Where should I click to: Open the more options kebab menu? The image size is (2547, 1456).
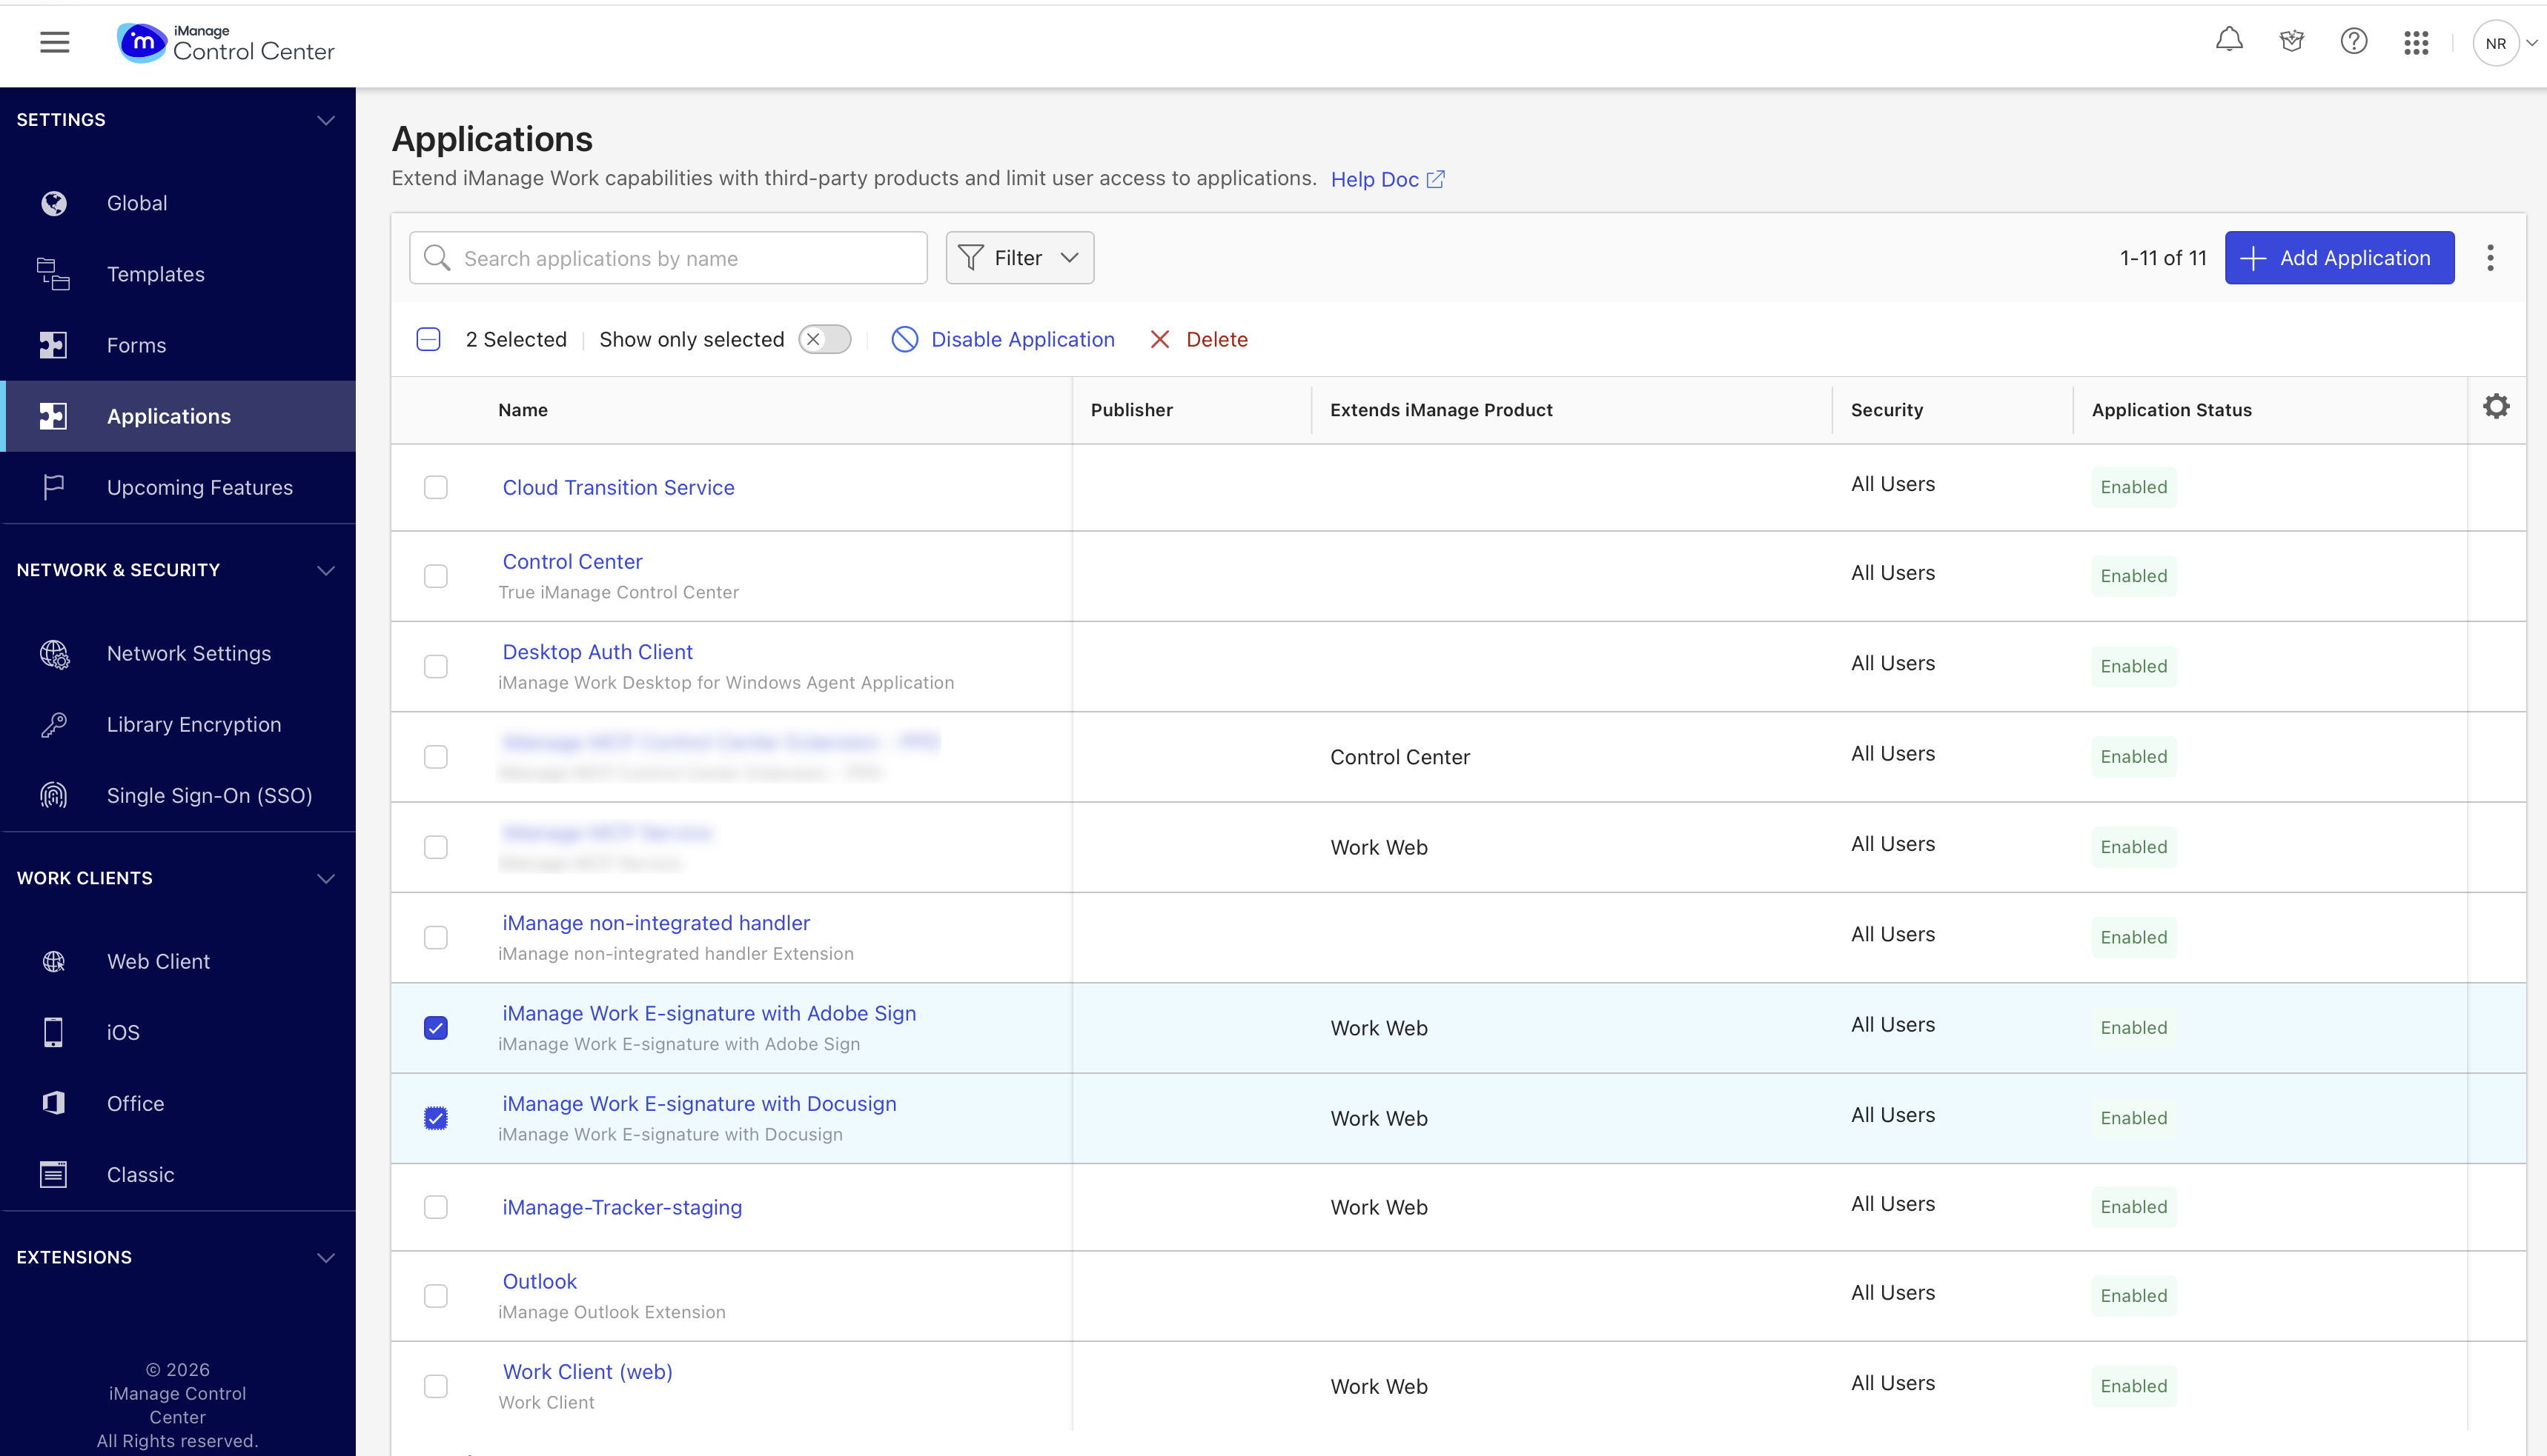pos(2490,258)
